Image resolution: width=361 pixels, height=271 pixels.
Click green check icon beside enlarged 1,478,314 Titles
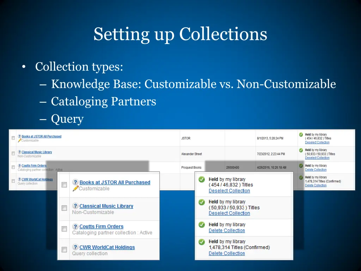tap(202, 242)
